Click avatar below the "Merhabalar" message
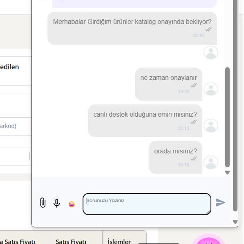The image size is (244, 244). tap(211, 53)
